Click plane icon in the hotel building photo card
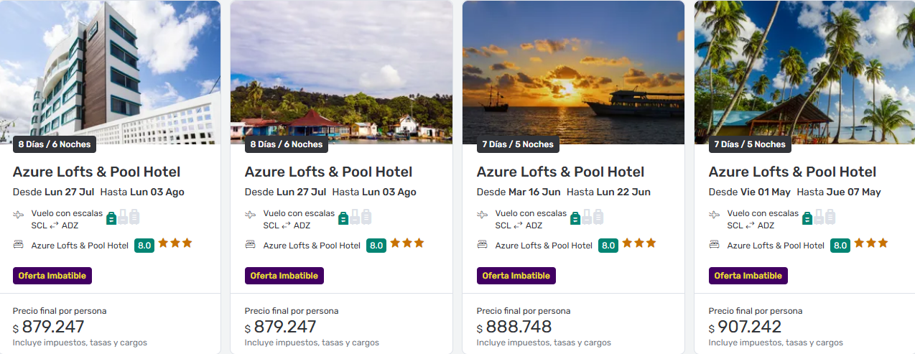 tap(18, 214)
